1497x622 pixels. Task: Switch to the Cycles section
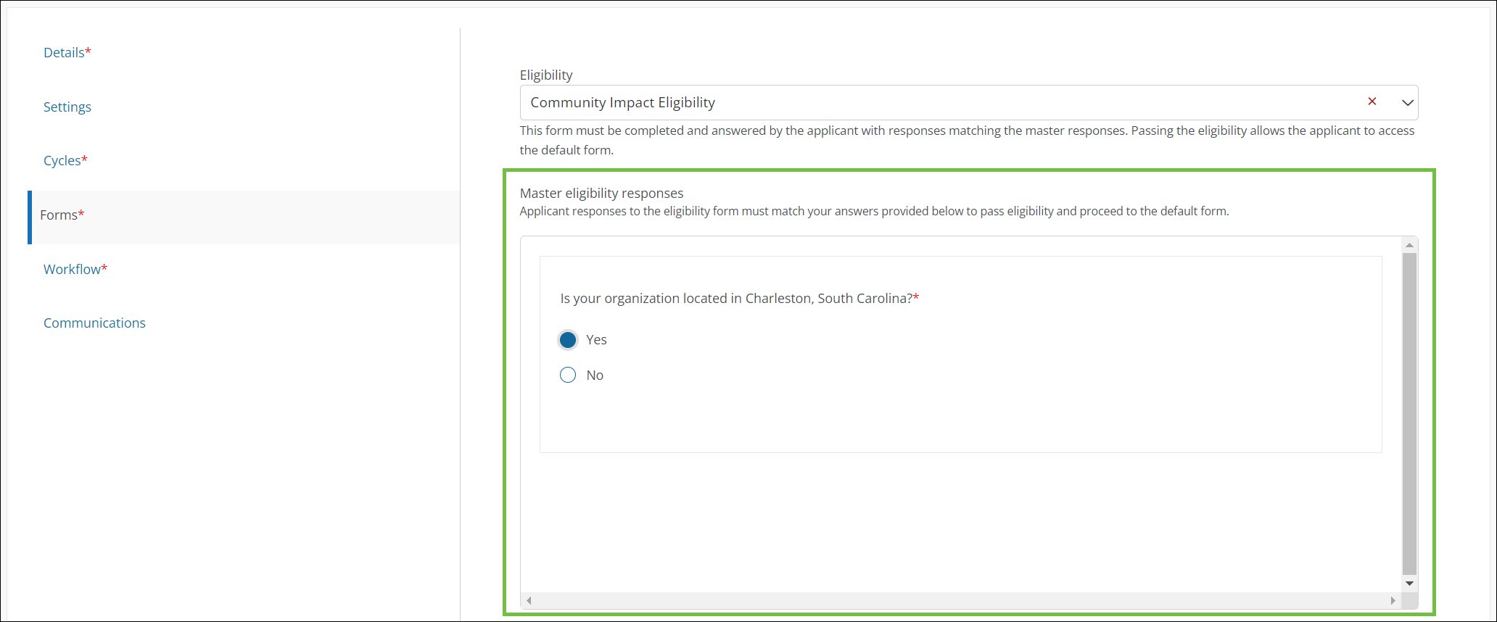click(x=65, y=160)
